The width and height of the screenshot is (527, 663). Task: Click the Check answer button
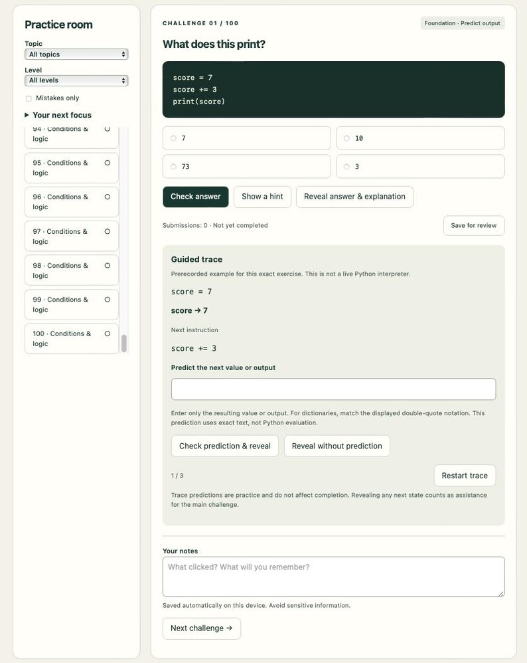pos(196,197)
